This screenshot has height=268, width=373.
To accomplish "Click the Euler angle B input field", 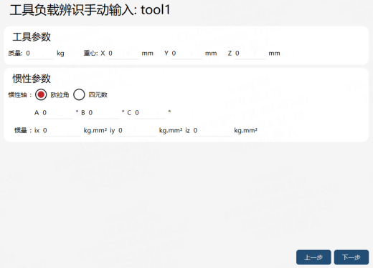I will (103, 113).
